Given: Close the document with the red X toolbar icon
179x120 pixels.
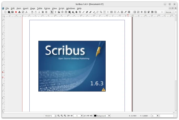Looking at the screenshot, I should click(16, 12).
